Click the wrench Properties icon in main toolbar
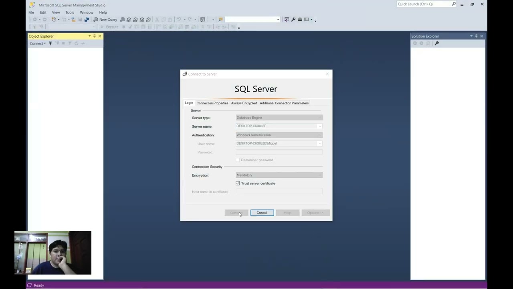 pyautogui.click(x=293, y=19)
